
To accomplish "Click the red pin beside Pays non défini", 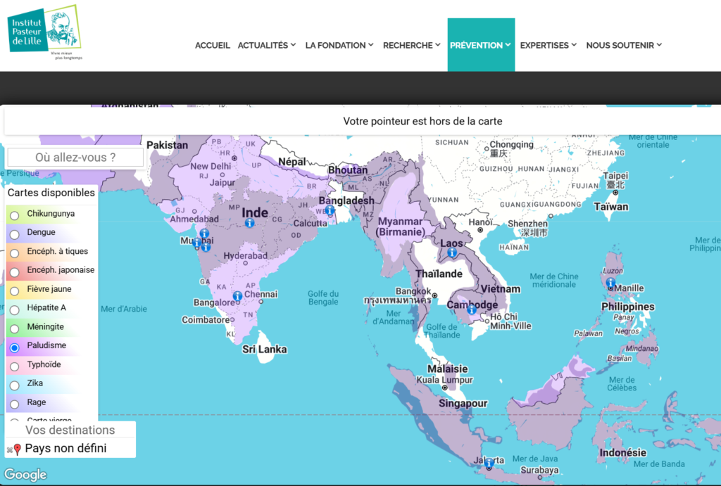I will coord(17,449).
